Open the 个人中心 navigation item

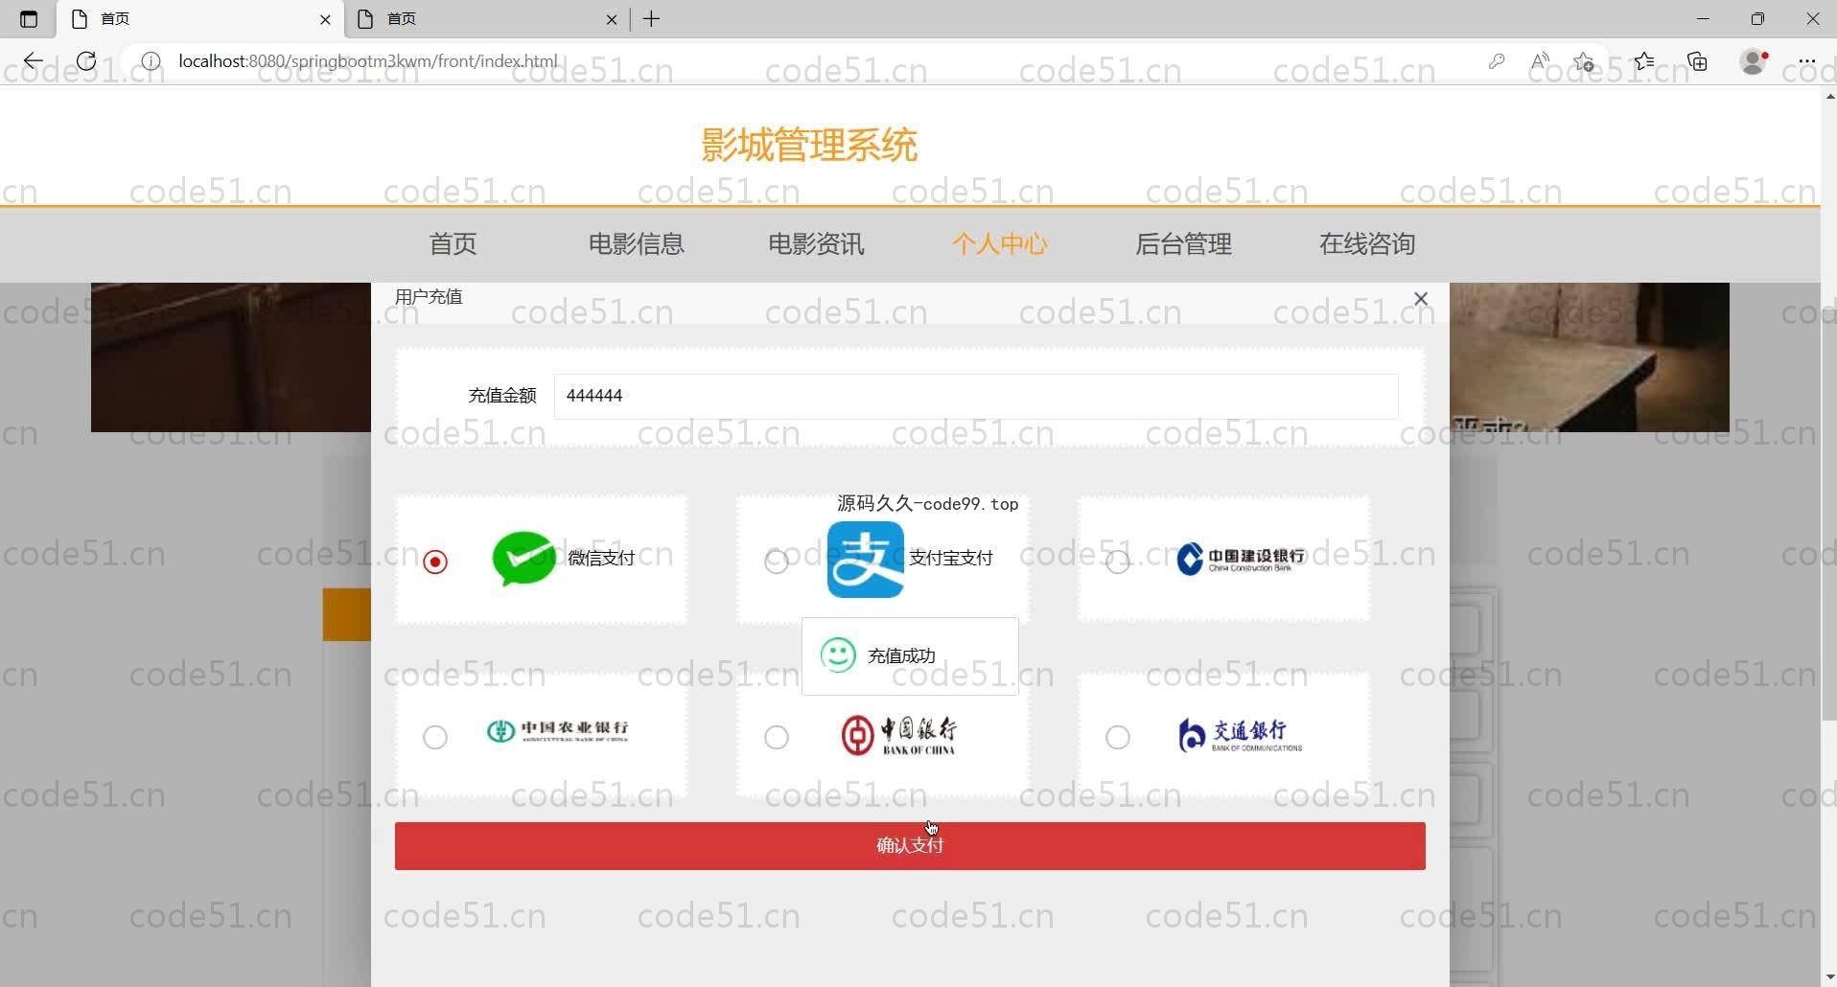[1000, 244]
